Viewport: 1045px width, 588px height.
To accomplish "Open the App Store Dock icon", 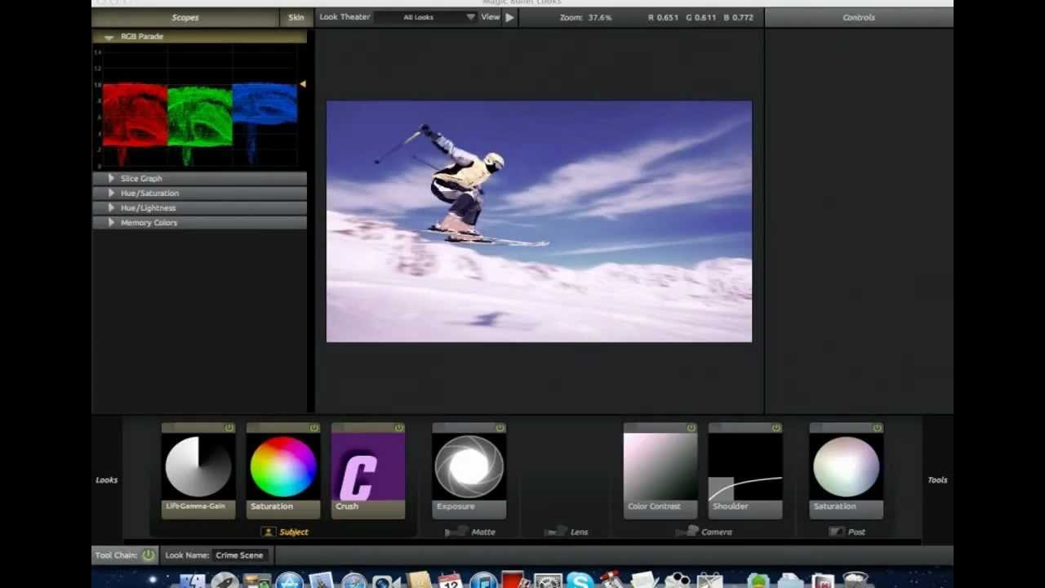I will point(289,581).
